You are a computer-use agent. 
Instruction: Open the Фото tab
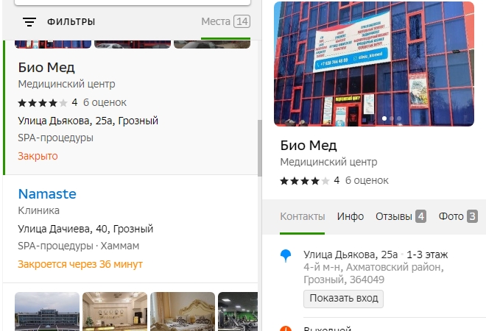point(458,216)
